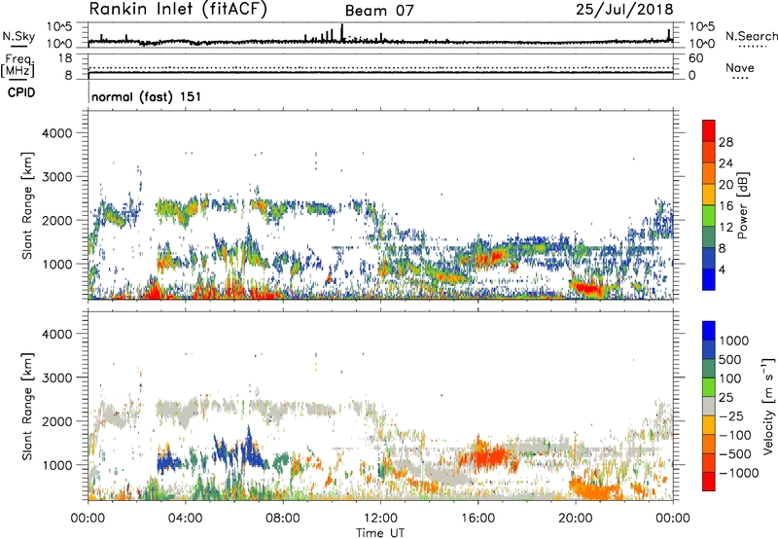
Task: Click the '12:00' time axis tick
Action: pyautogui.click(x=380, y=519)
